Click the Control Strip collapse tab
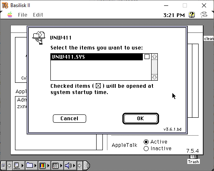This screenshot has width=214, height=171. 87,166
